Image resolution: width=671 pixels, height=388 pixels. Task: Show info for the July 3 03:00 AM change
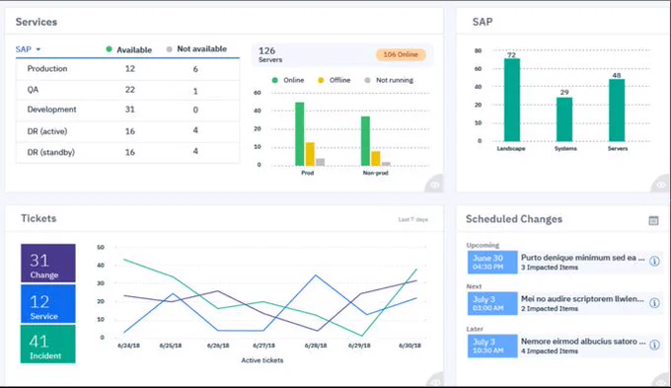coord(654,303)
